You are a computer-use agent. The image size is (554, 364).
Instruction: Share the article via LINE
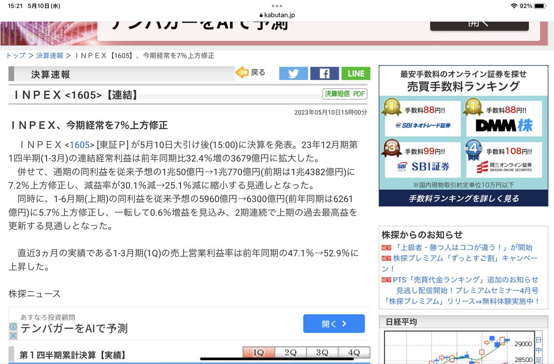pyautogui.click(x=356, y=74)
